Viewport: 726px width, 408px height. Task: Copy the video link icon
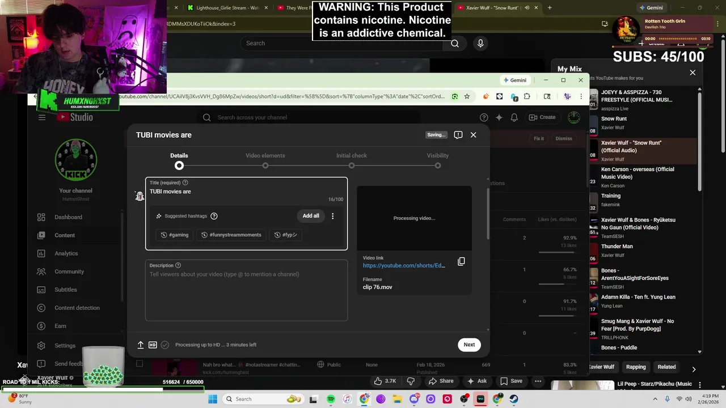tap(461, 261)
